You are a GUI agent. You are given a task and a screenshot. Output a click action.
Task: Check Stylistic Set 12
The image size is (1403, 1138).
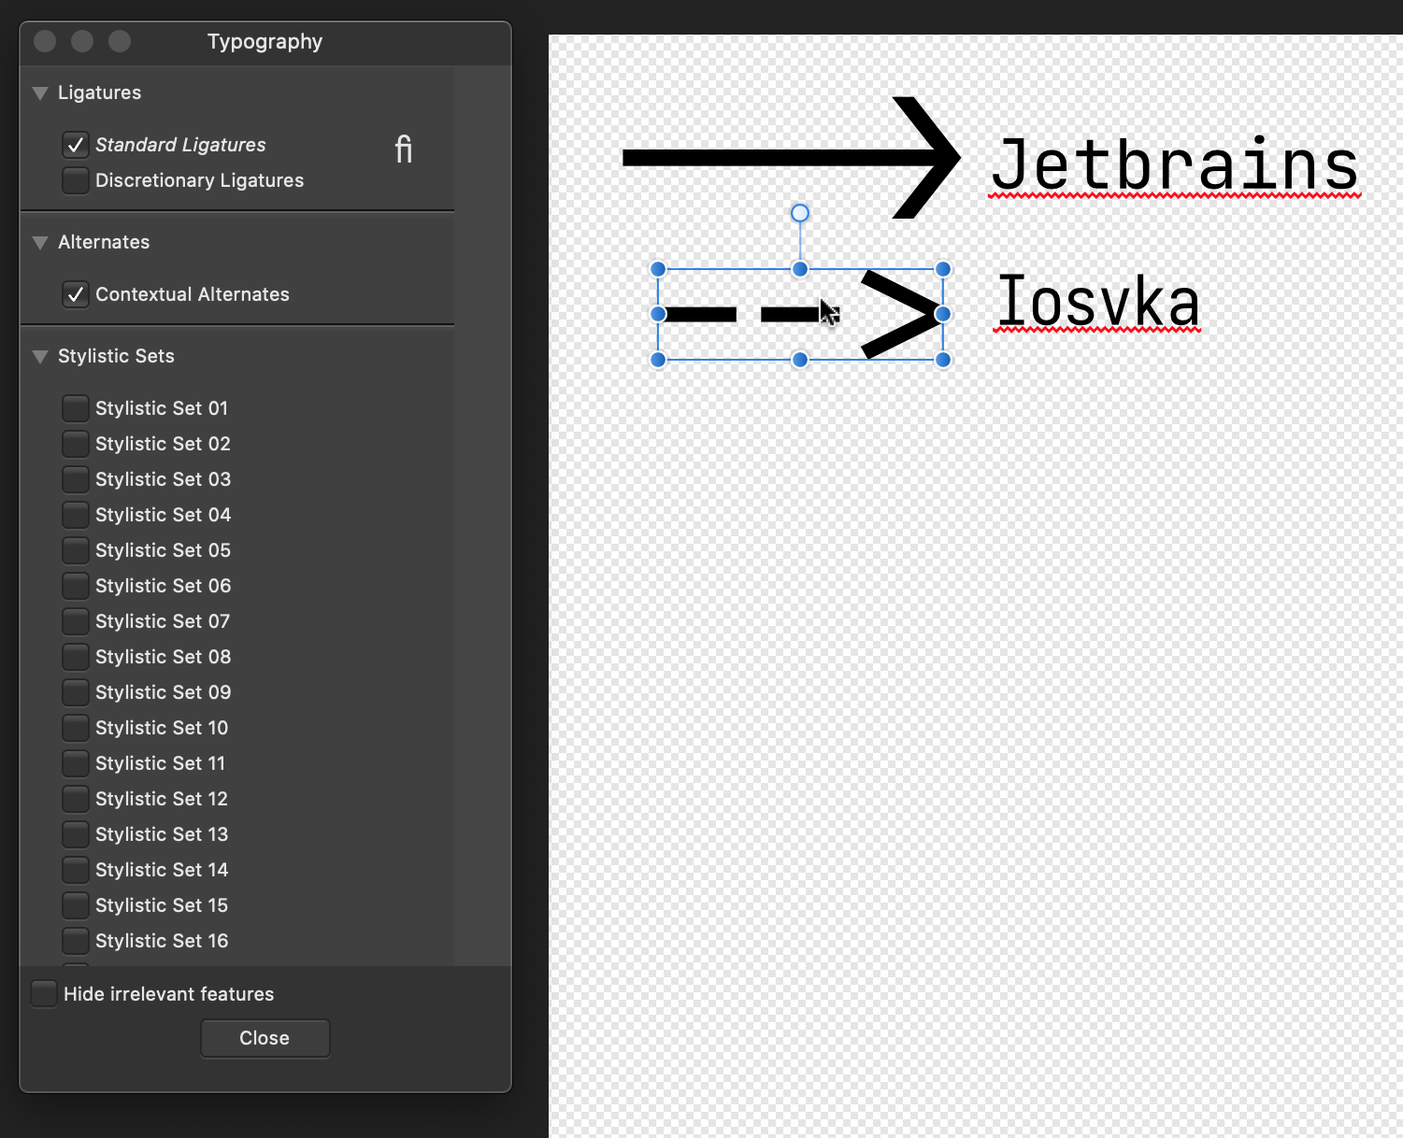(x=76, y=799)
